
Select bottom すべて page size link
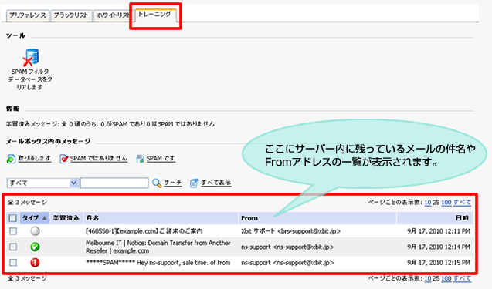pos(462,278)
